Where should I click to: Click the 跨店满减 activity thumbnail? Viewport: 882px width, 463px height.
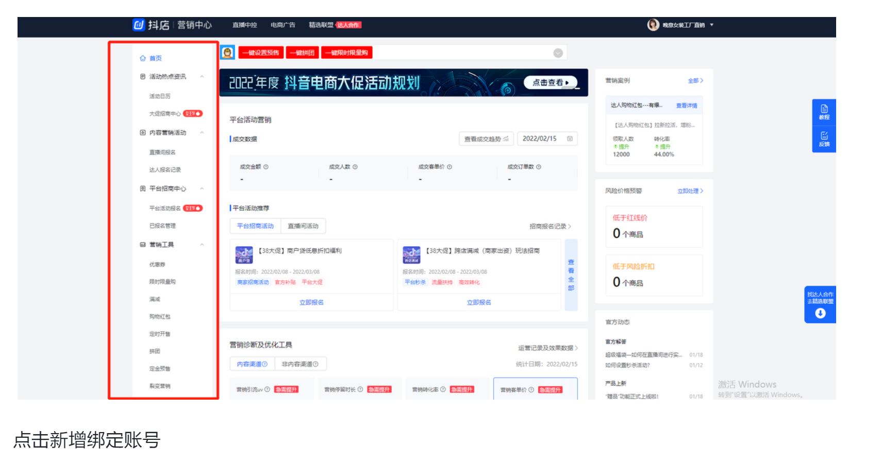(411, 255)
